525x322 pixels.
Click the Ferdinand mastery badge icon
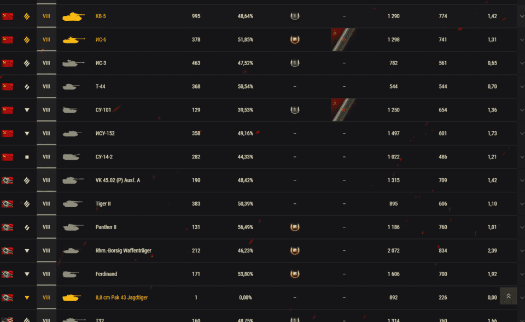(x=295, y=274)
